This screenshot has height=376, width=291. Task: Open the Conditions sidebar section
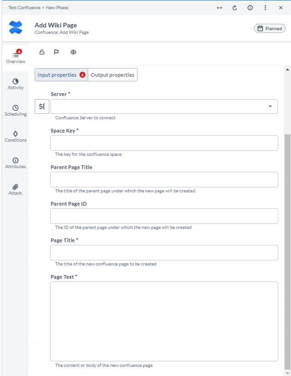[16, 137]
